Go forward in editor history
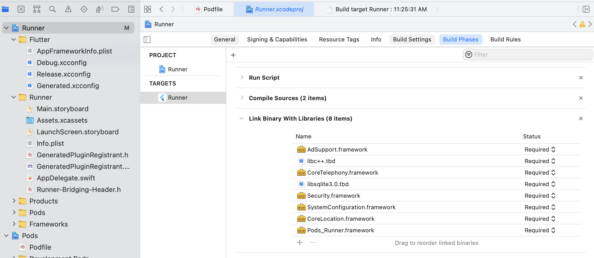 [x=173, y=9]
